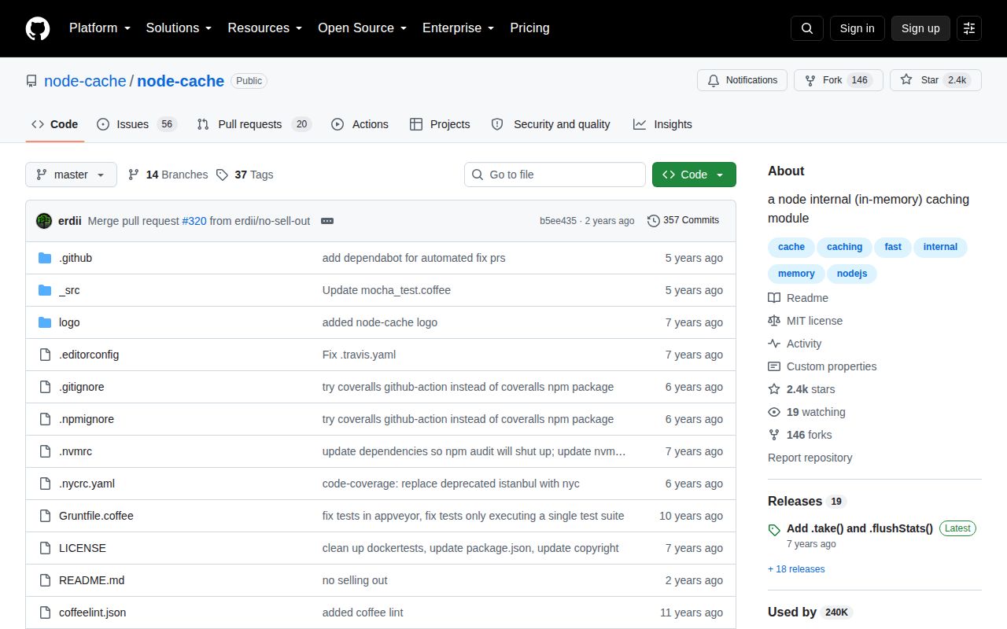The image size is (1007, 629).
Task: Open commit message 'no selling out'
Action: coord(355,580)
